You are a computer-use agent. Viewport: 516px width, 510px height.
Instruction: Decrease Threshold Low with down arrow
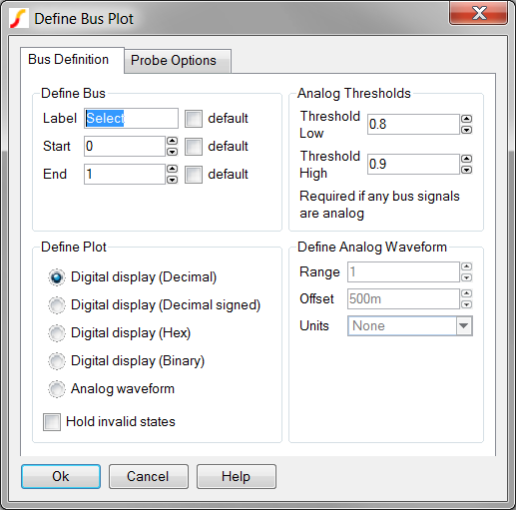[x=467, y=130]
